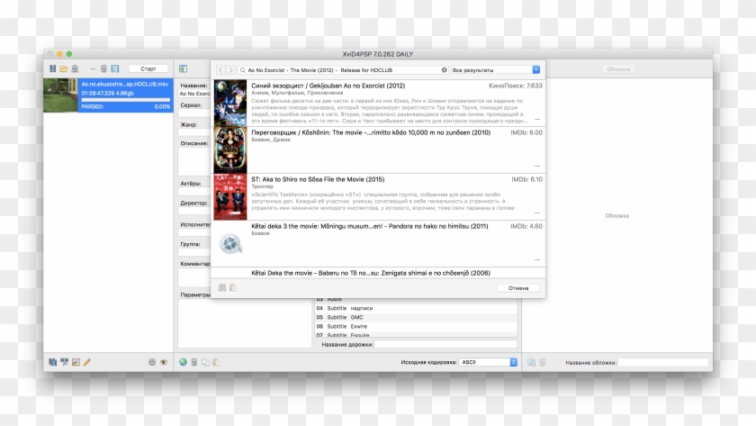The width and height of the screenshot is (756, 426).
Task: Go back with the left chevron in search
Action: [220, 69]
